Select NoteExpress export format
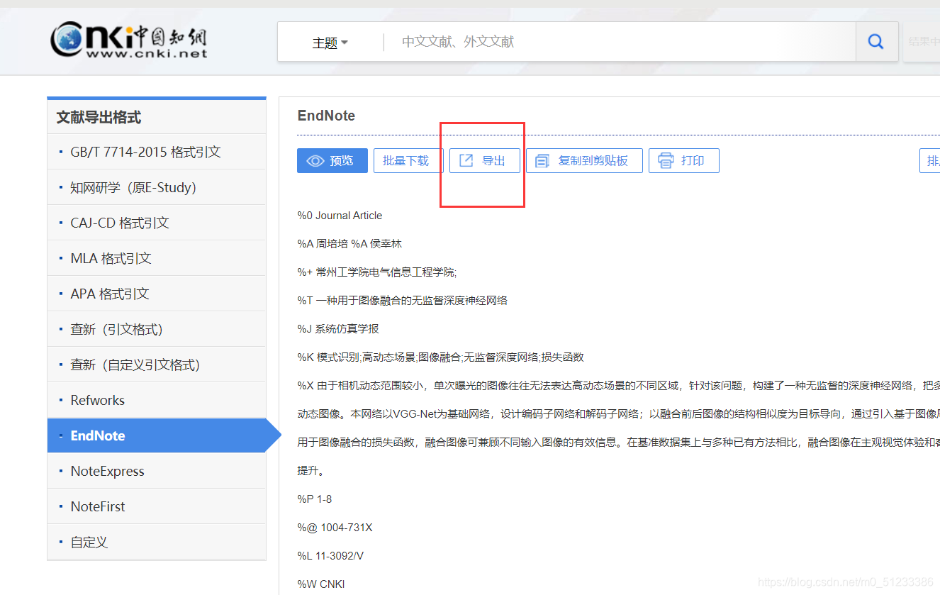The width and height of the screenshot is (940, 595). coord(157,471)
